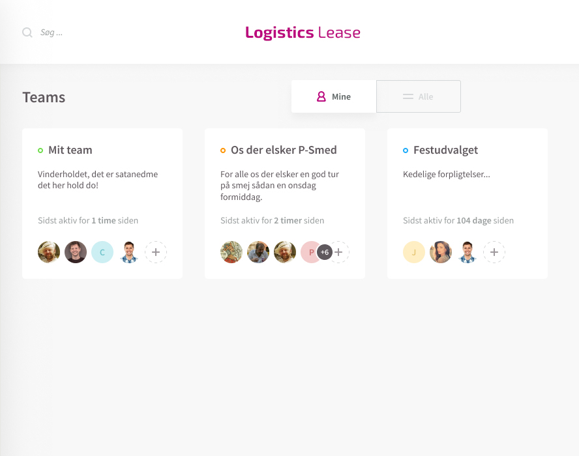The width and height of the screenshot is (579, 456).
Task: Add member to Festudvalget team
Action: (494, 252)
